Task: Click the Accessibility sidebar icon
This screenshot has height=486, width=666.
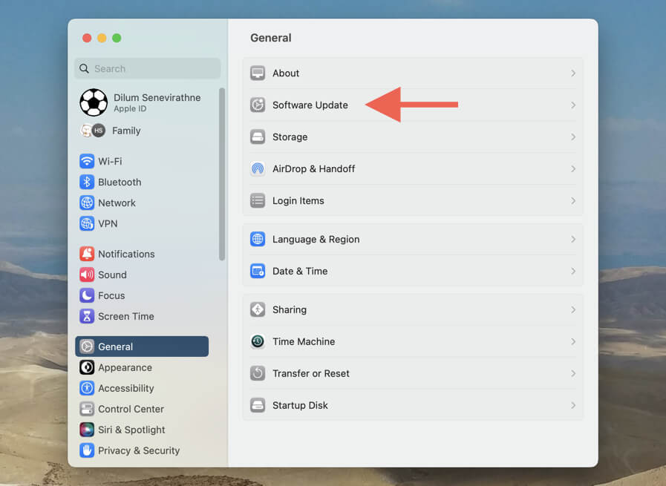Action: (x=87, y=388)
